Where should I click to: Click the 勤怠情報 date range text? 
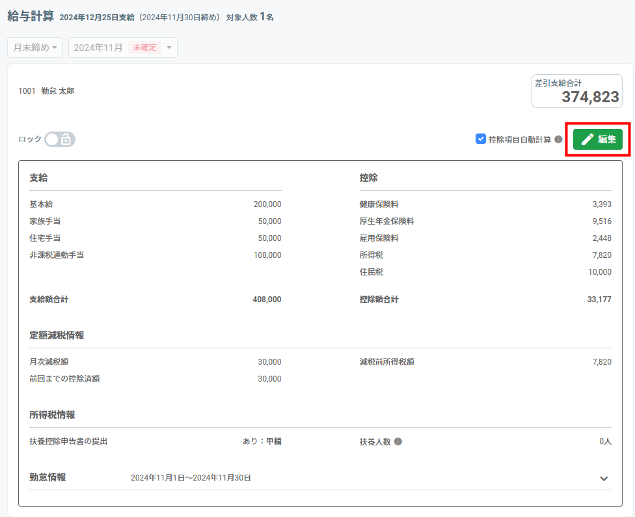pos(191,478)
